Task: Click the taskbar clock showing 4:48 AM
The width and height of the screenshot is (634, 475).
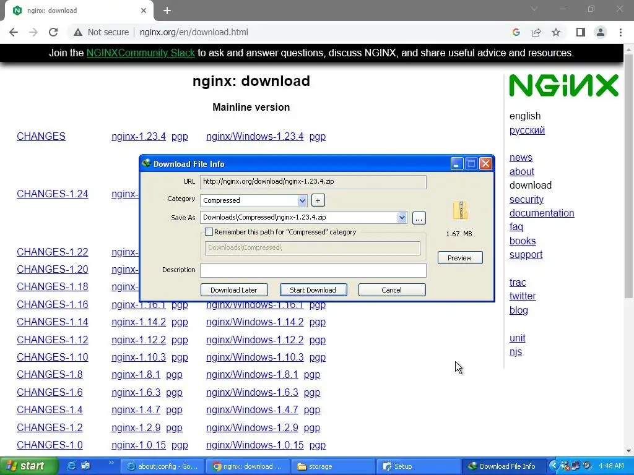Action: coord(611,466)
